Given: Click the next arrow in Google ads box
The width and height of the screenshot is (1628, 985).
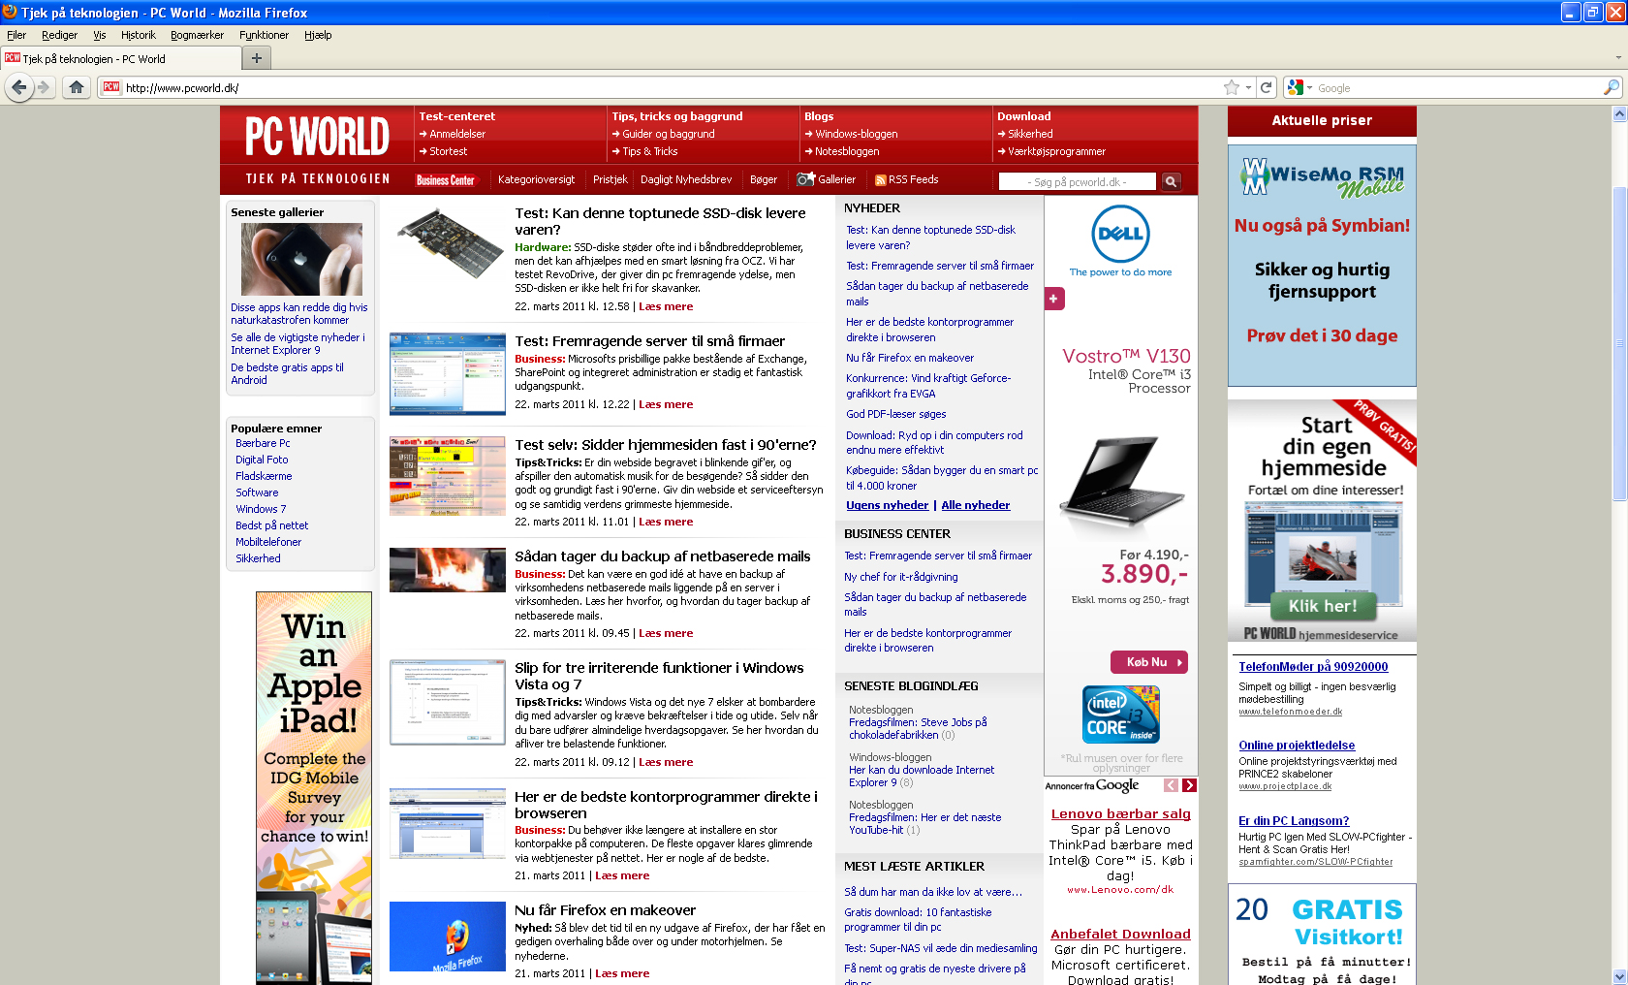Looking at the screenshot, I should [x=1189, y=785].
